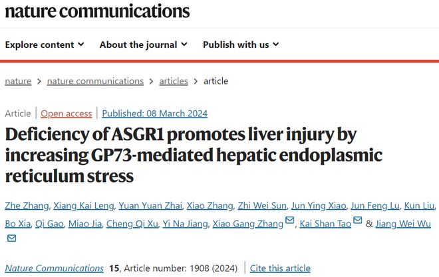Image resolution: width=439 pixels, height=277 pixels.
Task: Open author Jiang Wei Wu link
Action: pos(403,224)
